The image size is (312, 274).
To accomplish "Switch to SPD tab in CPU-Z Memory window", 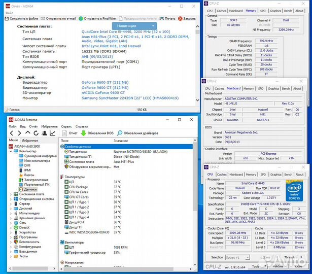I will click(x=263, y=11).
